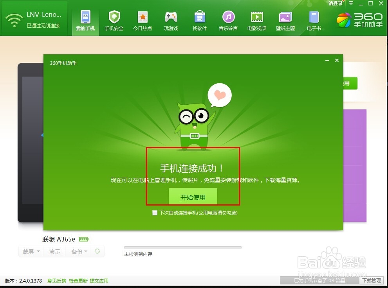The width and height of the screenshot is (388, 288).
Task: View 今日热点 content
Action: 143,20
